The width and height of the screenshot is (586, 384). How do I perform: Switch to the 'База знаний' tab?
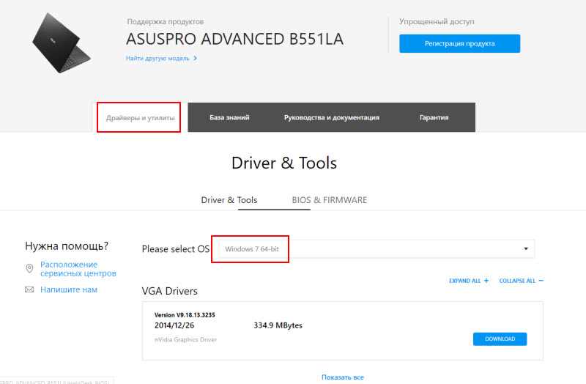(x=229, y=117)
